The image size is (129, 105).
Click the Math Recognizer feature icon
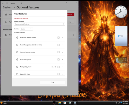point(17,59)
